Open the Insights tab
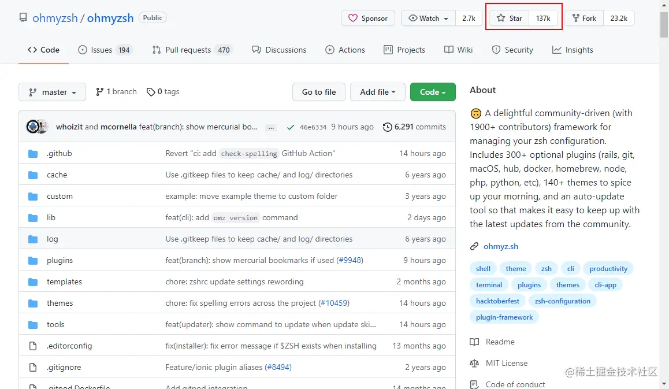This screenshot has width=669, height=389. (573, 50)
